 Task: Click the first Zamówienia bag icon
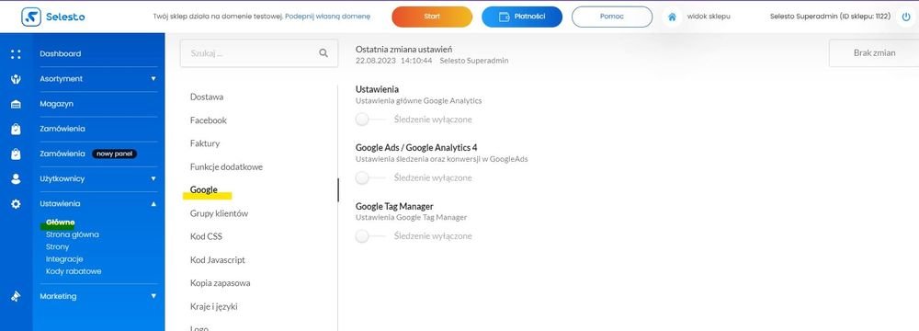click(16, 129)
